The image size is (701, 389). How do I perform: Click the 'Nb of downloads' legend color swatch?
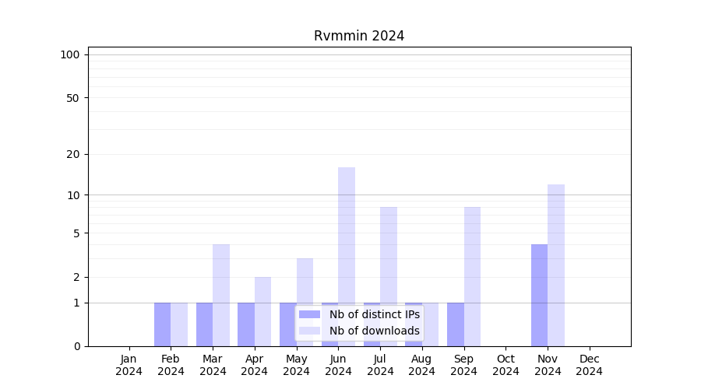(310, 331)
